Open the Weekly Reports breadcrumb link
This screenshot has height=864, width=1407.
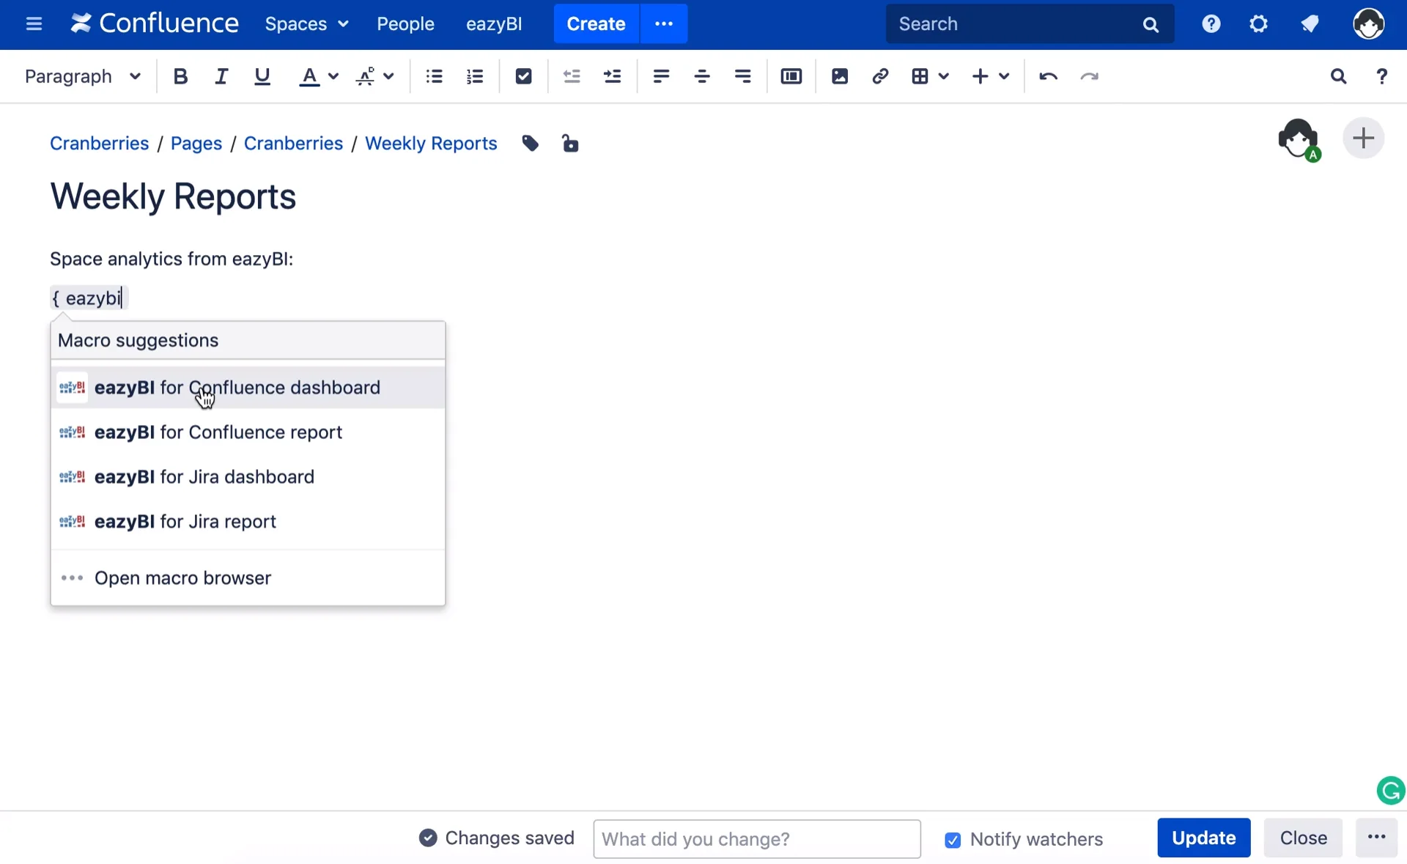coord(431,144)
